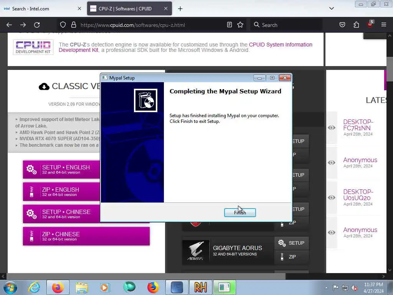Click the padlock site security icon
393x295 pixels.
tap(73, 25)
